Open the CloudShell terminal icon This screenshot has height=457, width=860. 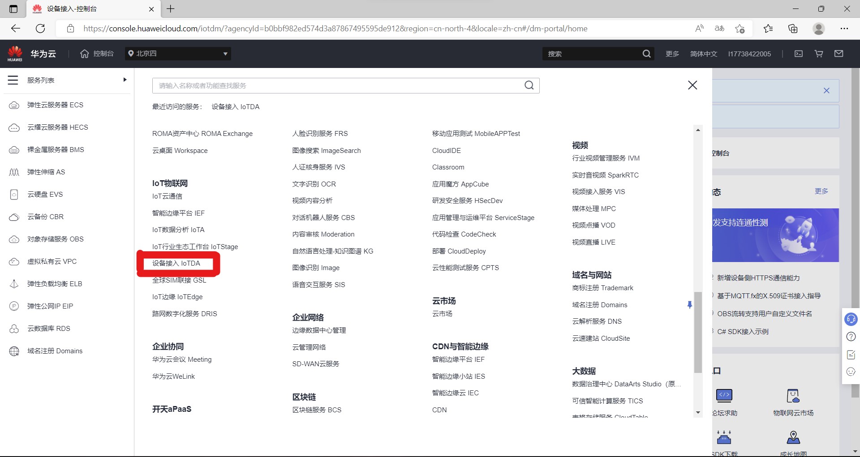(x=799, y=54)
